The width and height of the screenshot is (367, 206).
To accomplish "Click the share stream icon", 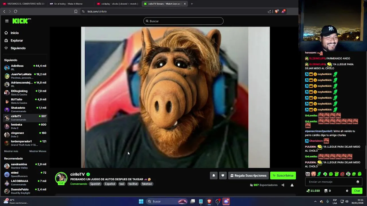I will pos(283,185).
